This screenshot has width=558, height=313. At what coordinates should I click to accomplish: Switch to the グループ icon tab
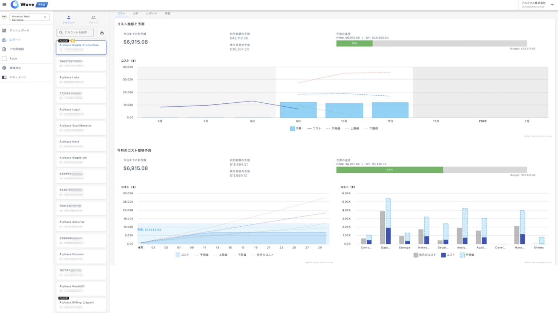tap(93, 19)
